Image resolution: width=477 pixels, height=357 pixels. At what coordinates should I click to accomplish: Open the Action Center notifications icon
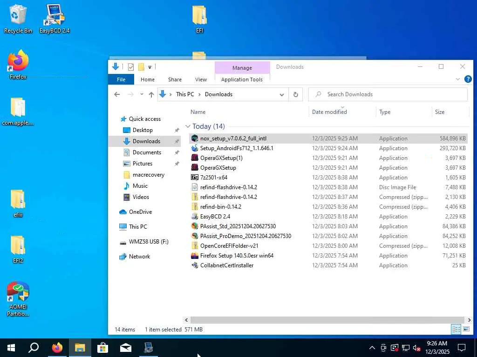462,348
